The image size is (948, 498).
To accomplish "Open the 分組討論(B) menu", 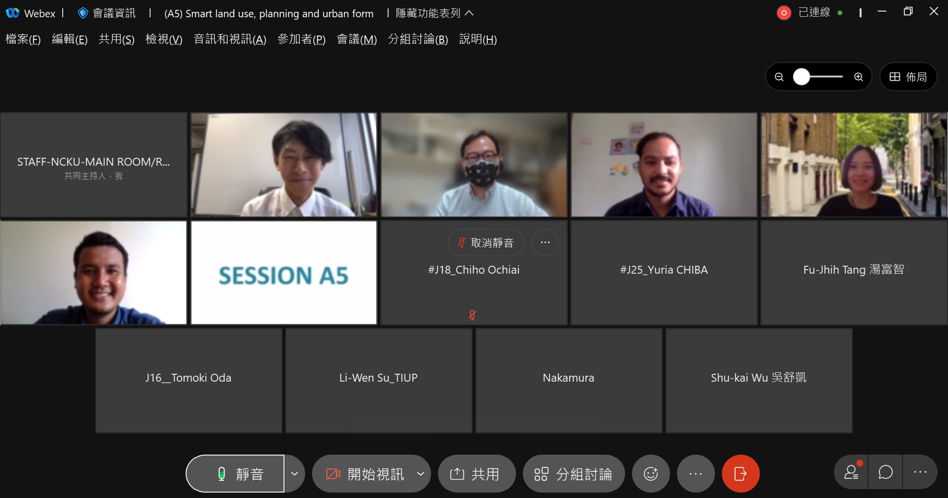I will [418, 39].
